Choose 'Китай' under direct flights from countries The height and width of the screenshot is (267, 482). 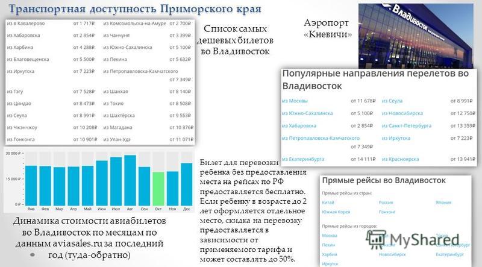click(x=328, y=203)
